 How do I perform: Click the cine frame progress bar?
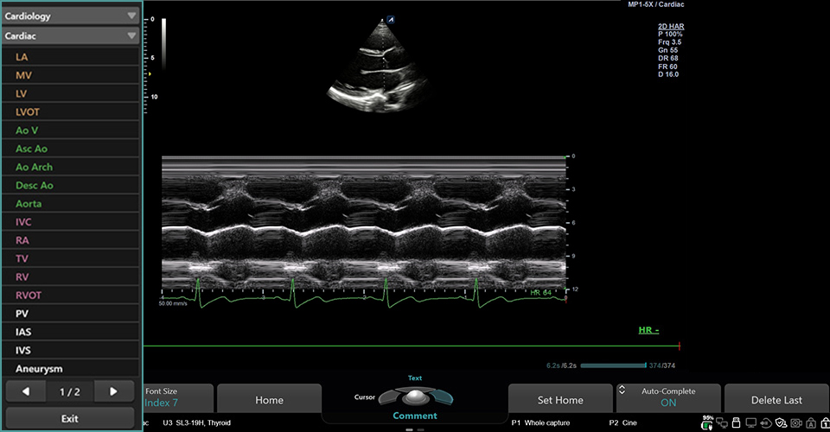(612, 365)
